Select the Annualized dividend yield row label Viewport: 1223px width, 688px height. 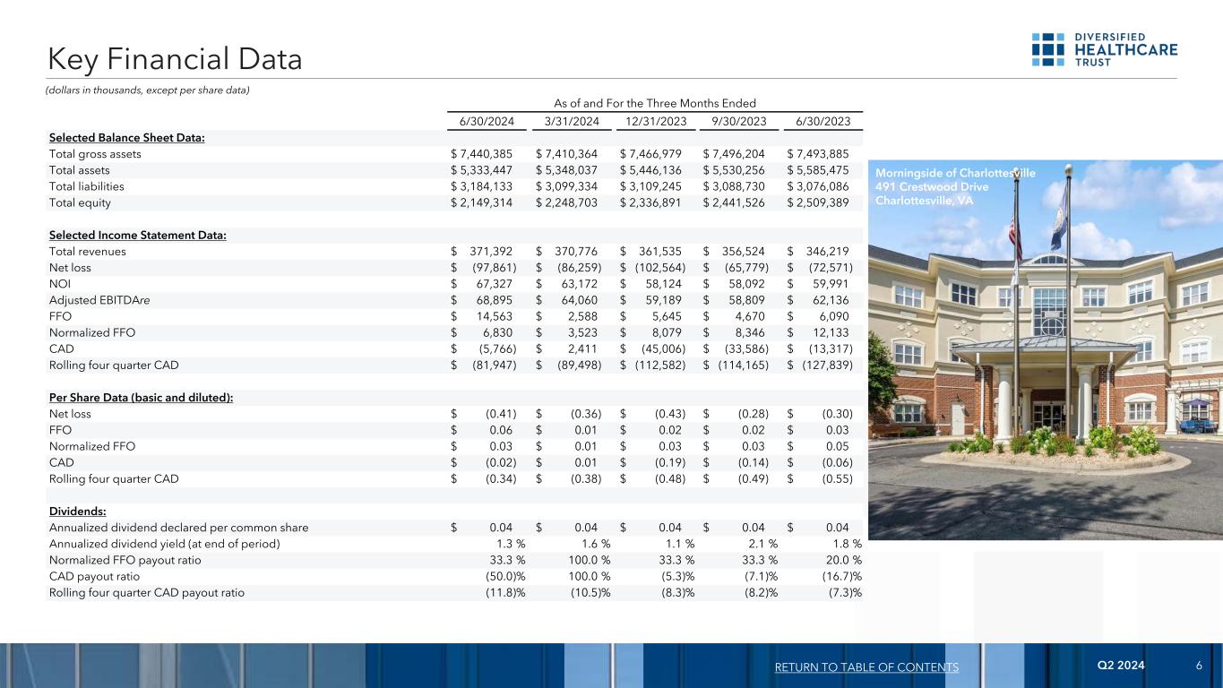tap(165, 544)
